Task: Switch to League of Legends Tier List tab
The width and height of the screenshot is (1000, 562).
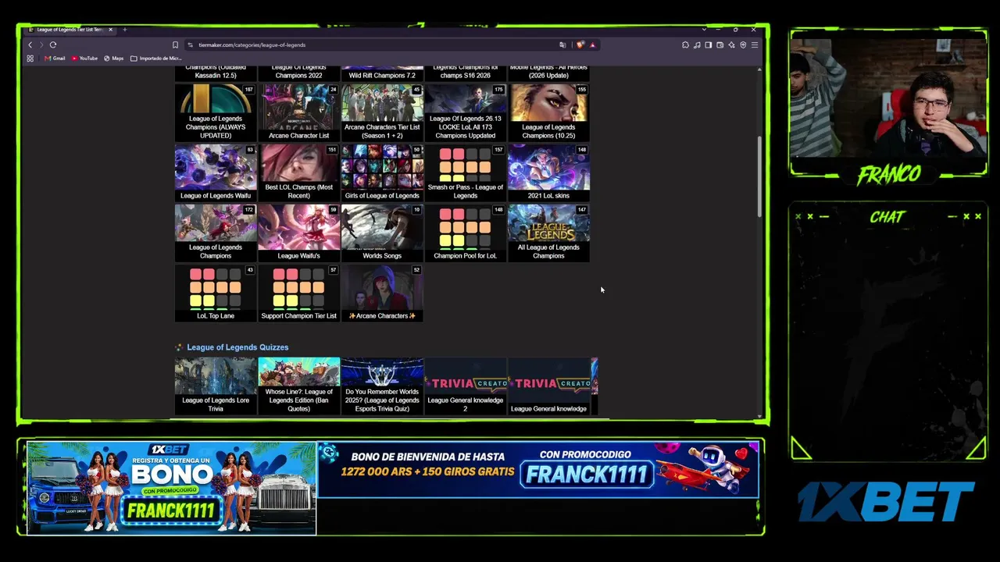Action: tap(69, 30)
